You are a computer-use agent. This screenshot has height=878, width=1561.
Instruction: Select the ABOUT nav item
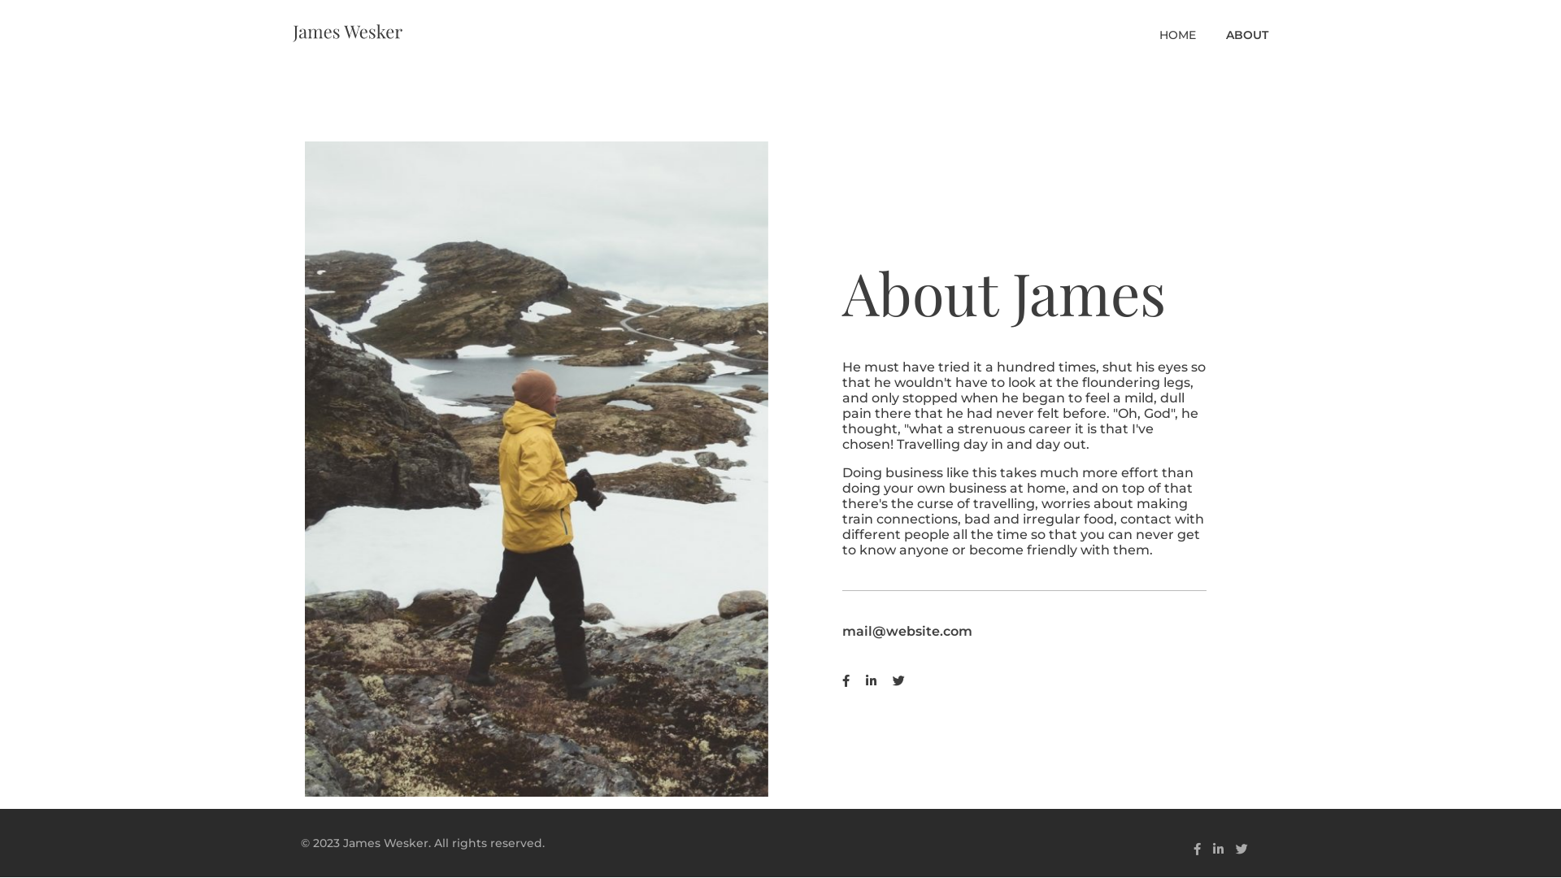[1246, 35]
